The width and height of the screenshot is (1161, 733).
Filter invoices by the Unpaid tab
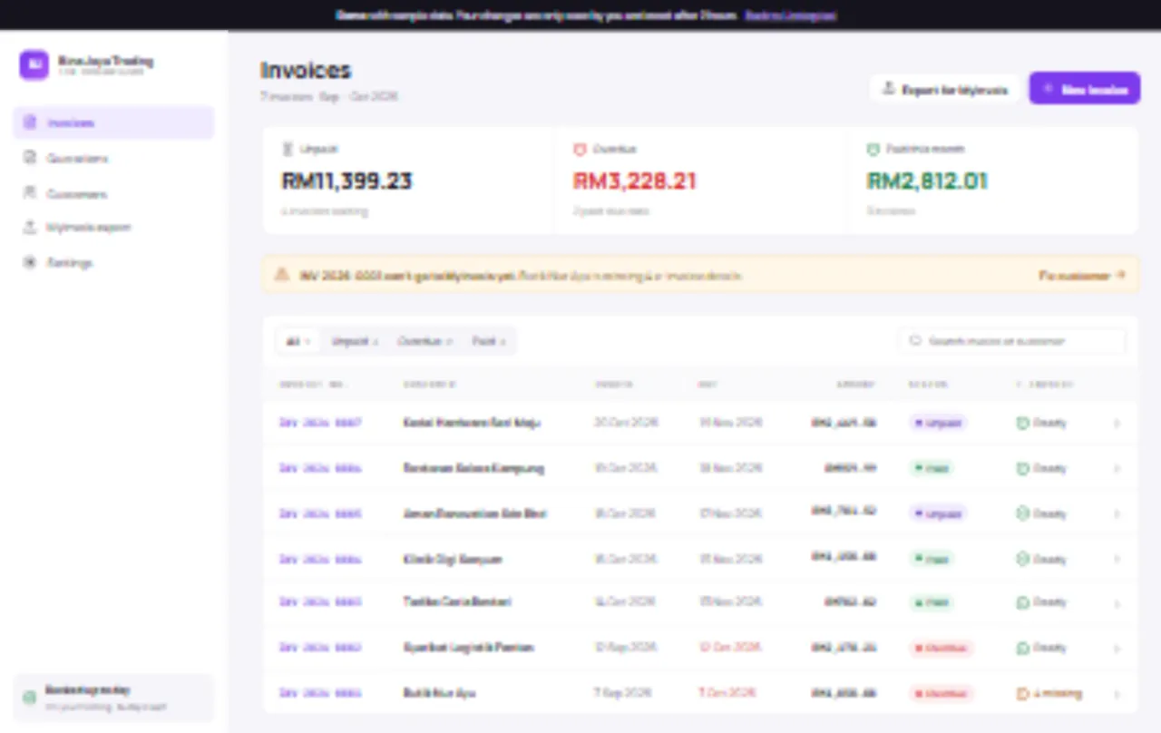tap(355, 341)
